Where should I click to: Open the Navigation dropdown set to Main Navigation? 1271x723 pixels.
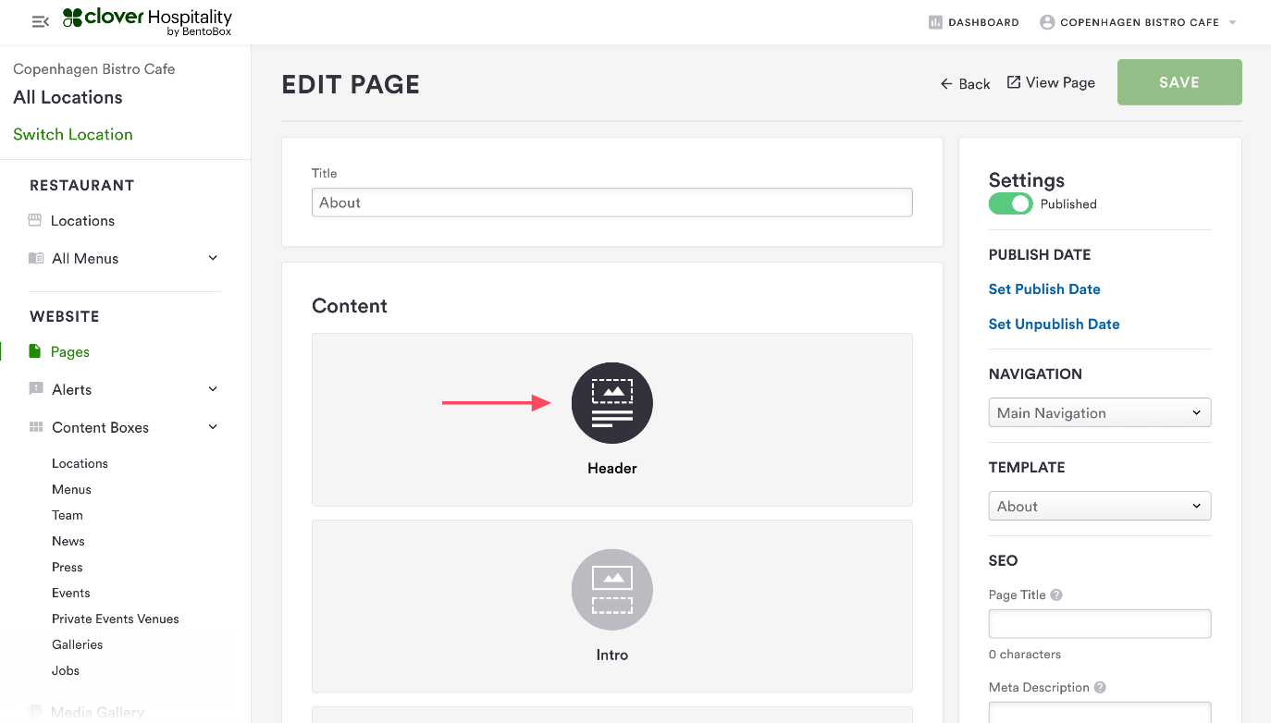click(x=1100, y=412)
